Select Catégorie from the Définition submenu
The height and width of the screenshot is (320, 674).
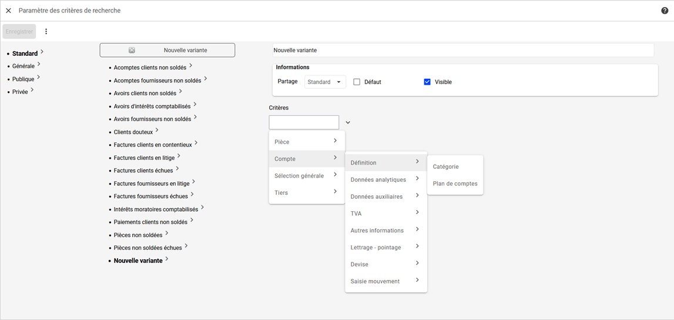pyautogui.click(x=446, y=166)
